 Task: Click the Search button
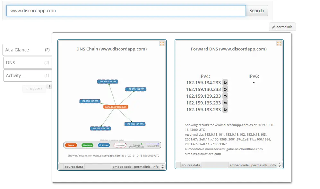pos(256,11)
